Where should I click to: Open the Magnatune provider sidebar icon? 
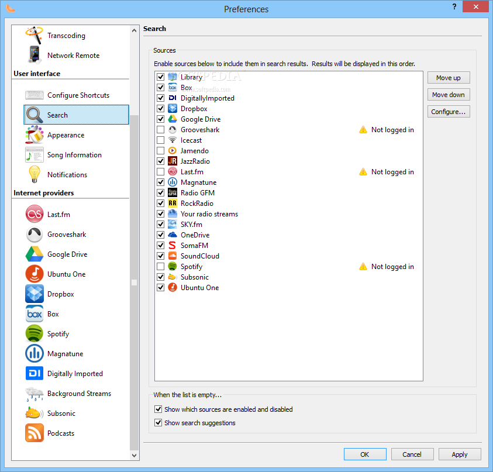pyautogui.click(x=35, y=353)
